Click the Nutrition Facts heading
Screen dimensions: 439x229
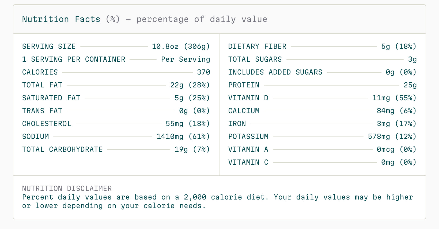145,19
